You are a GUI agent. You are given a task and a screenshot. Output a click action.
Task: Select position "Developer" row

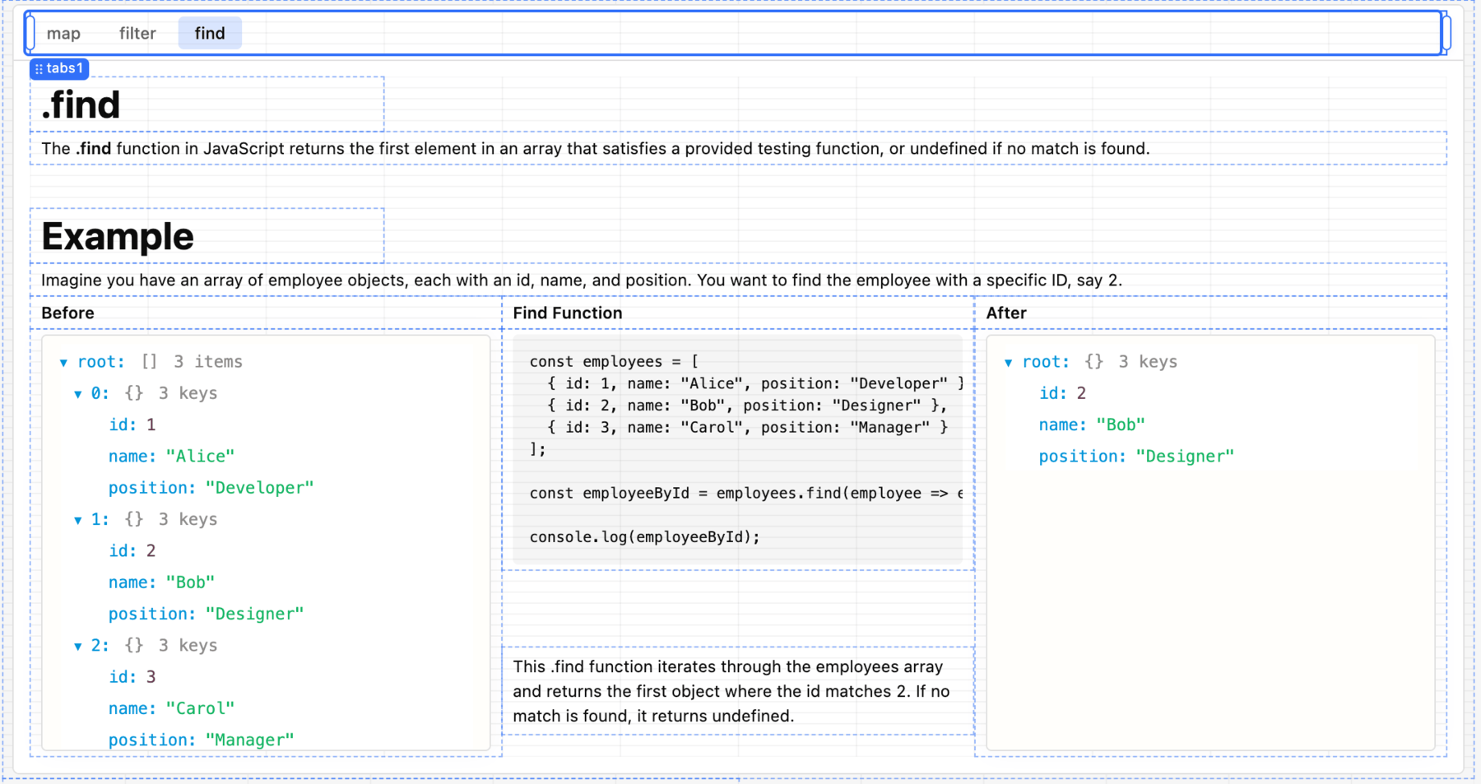[x=211, y=488]
